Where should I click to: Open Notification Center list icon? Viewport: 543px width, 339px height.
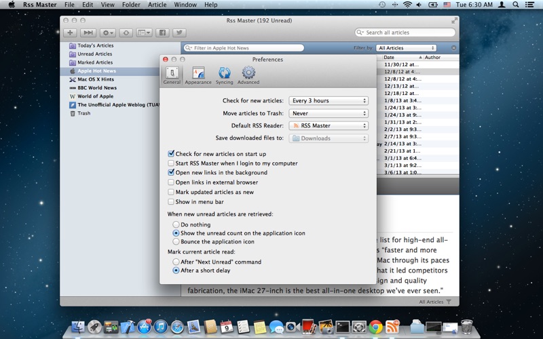click(529, 5)
